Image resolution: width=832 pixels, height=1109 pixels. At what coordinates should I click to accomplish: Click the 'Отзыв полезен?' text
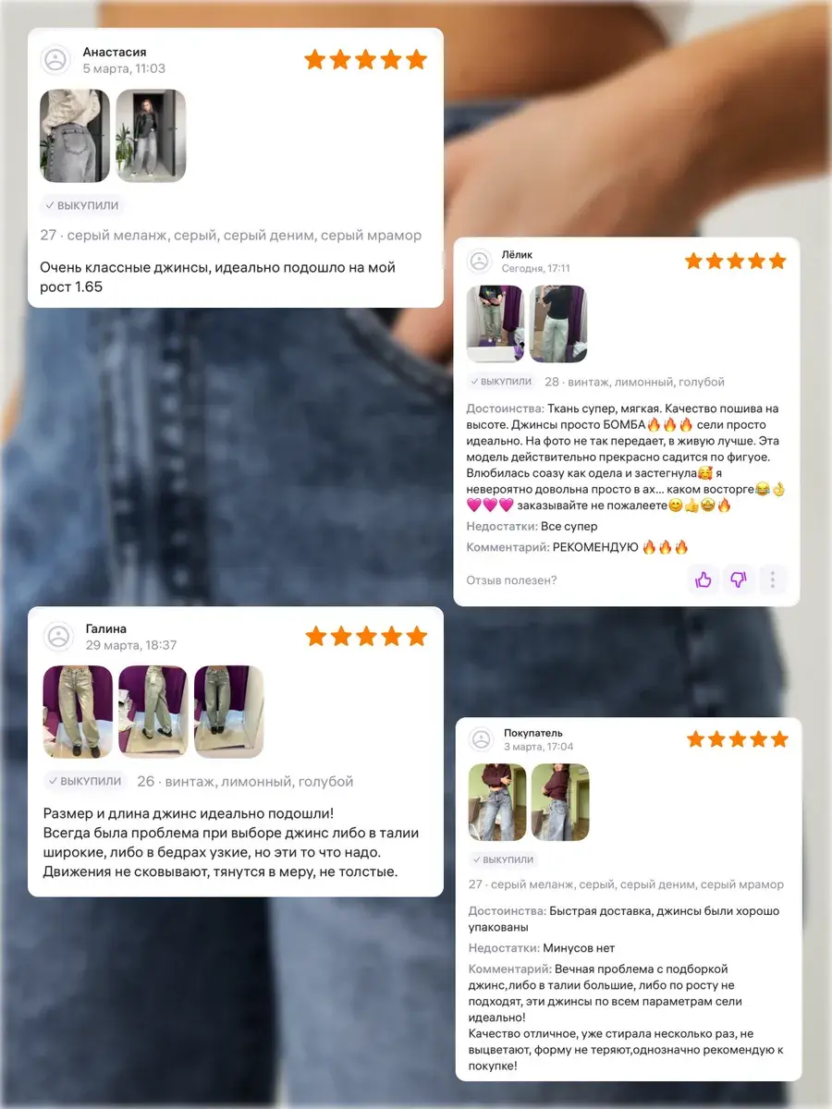pos(511,580)
